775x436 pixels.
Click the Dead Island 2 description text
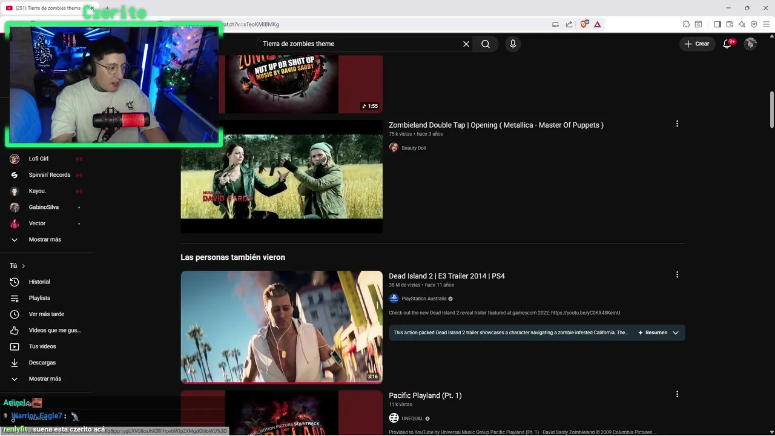pos(505,313)
